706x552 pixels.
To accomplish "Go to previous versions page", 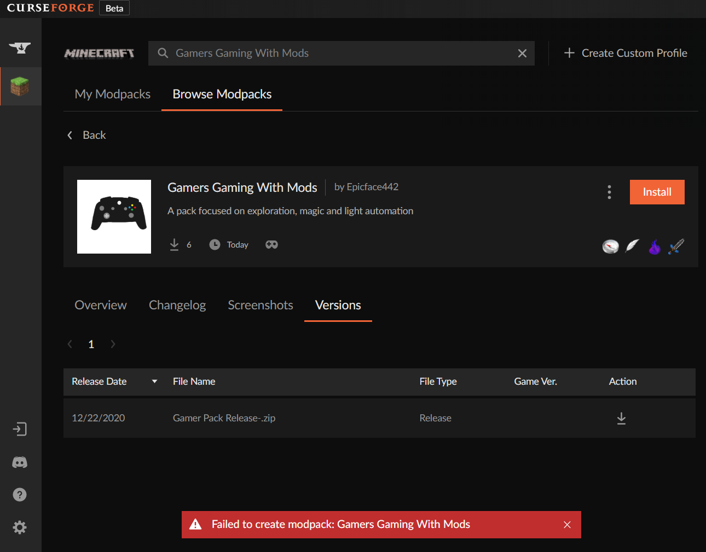I will 70,344.
